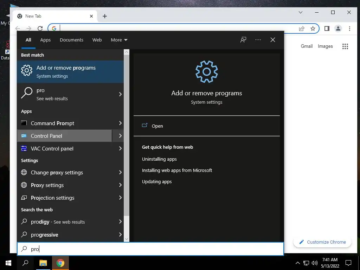Click the large gear icon in the preview pane
Screen dimensions: 360x270
tap(207, 72)
